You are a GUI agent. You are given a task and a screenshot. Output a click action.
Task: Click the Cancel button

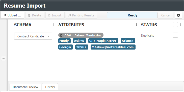coord(166,15)
